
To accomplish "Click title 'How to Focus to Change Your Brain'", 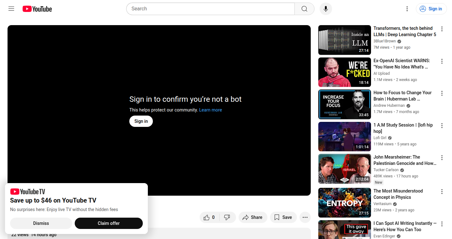I will click(402, 96).
